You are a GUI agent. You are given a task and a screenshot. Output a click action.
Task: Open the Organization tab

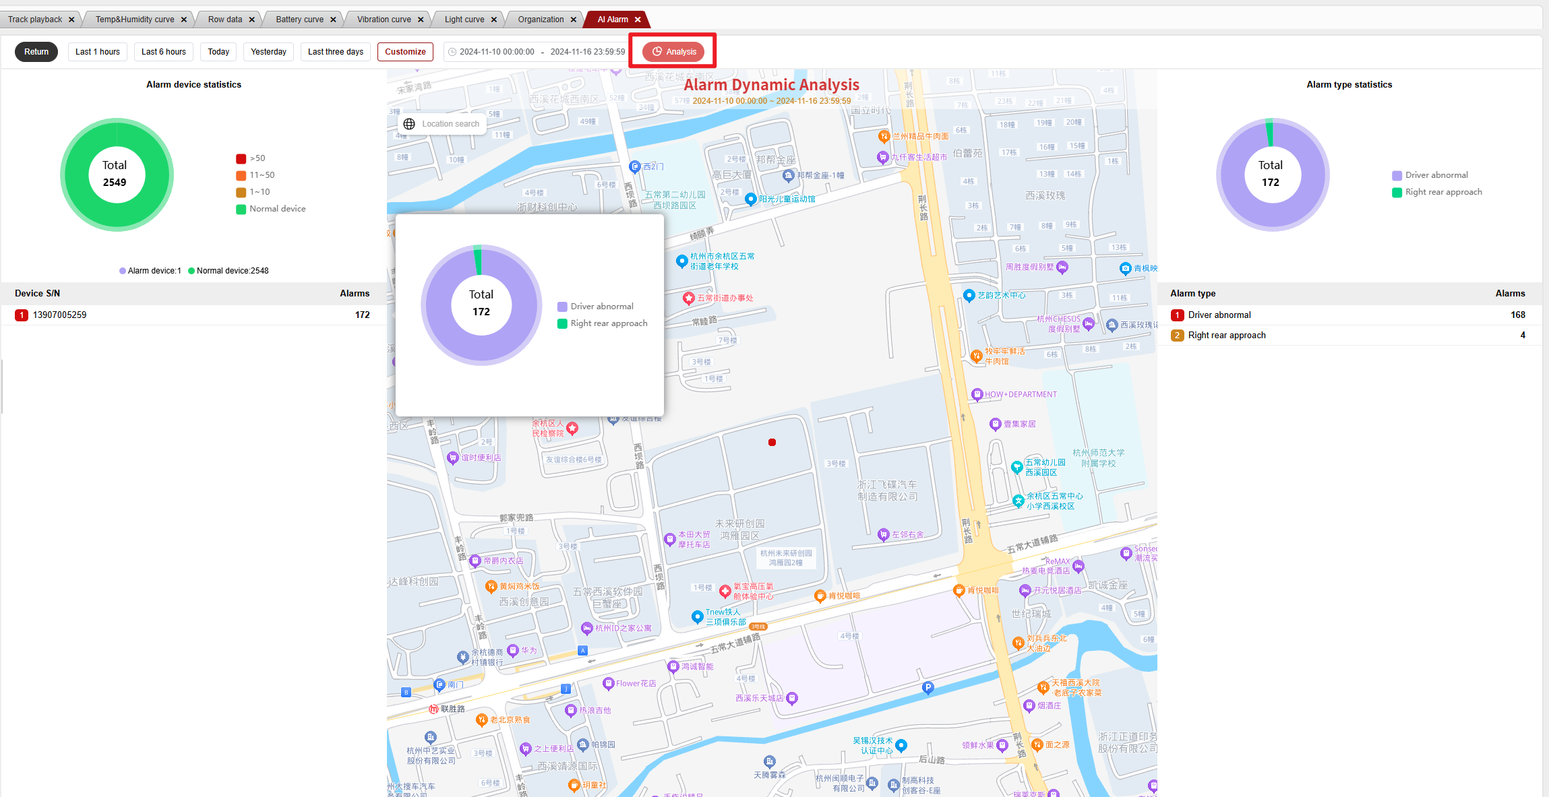[541, 20]
